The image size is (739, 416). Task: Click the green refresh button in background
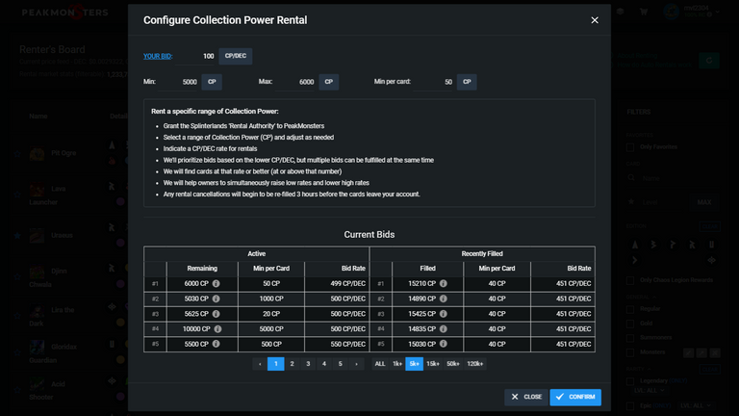(709, 61)
